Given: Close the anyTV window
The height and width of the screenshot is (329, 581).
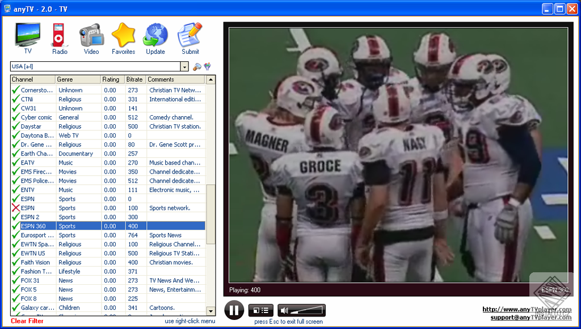Looking at the screenshot, I should pos(572,9).
